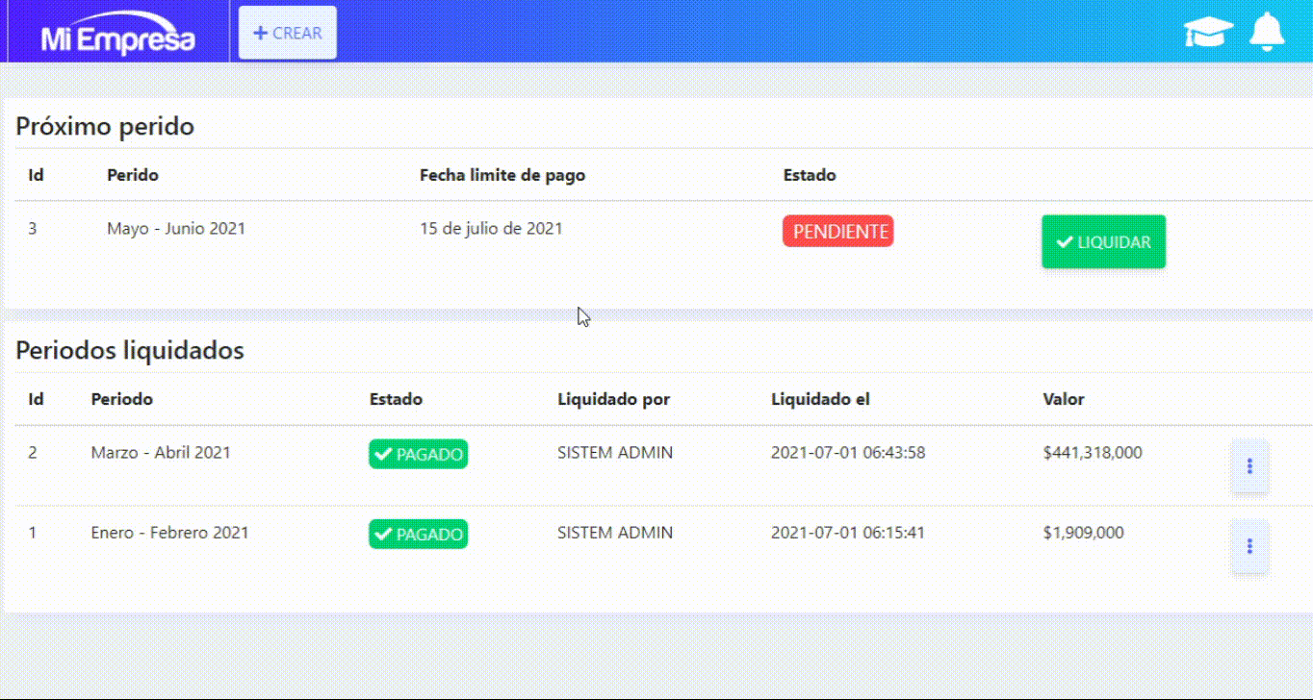
Task: Click the Valor column header
Action: click(x=1063, y=399)
